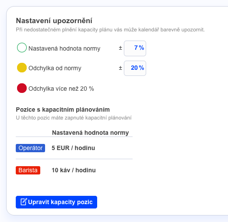228x222 pixels.
Task: Select the yellow circle indicator
Action: (x=22, y=68)
